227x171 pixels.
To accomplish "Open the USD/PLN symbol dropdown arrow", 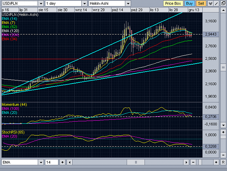I will point(41,4).
